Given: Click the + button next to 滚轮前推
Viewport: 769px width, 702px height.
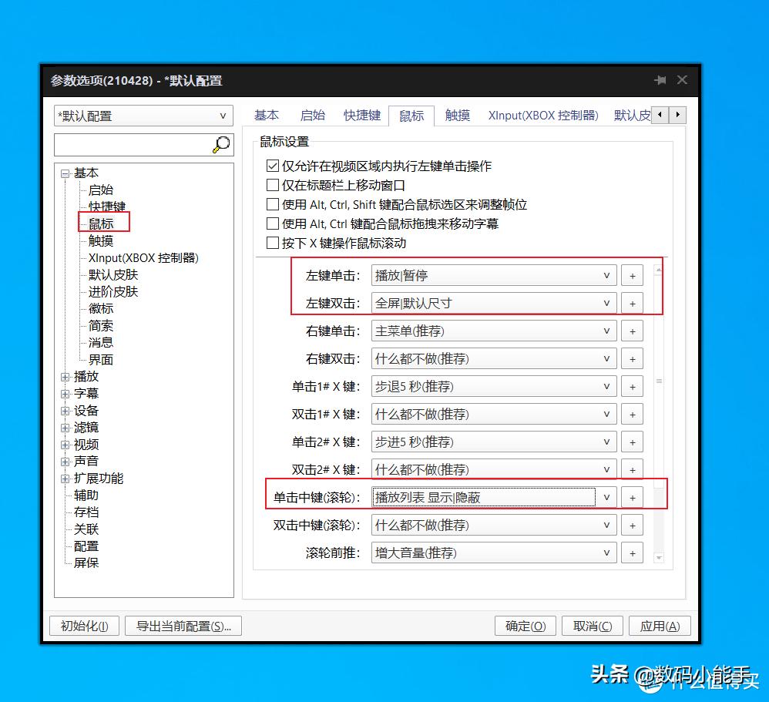Looking at the screenshot, I should (x=632, y=553).
